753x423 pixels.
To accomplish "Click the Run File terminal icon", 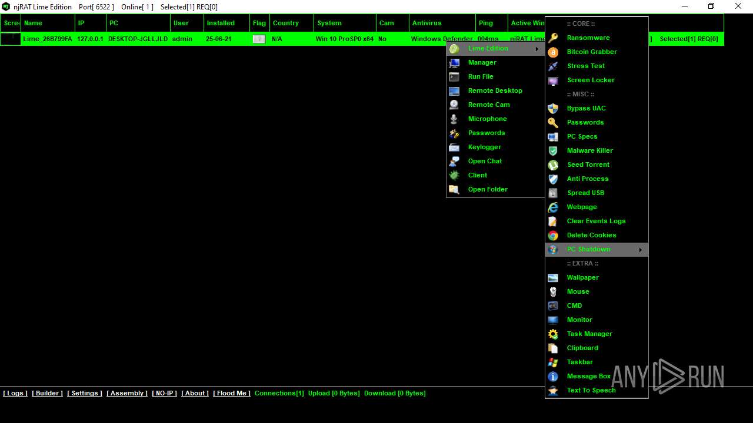I will [x=454, y=76].
